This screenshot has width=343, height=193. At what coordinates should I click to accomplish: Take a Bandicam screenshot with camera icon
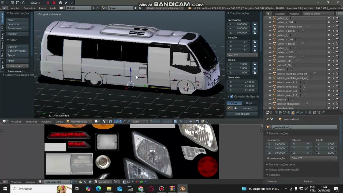pyautogui.click(x=61, y=3)
